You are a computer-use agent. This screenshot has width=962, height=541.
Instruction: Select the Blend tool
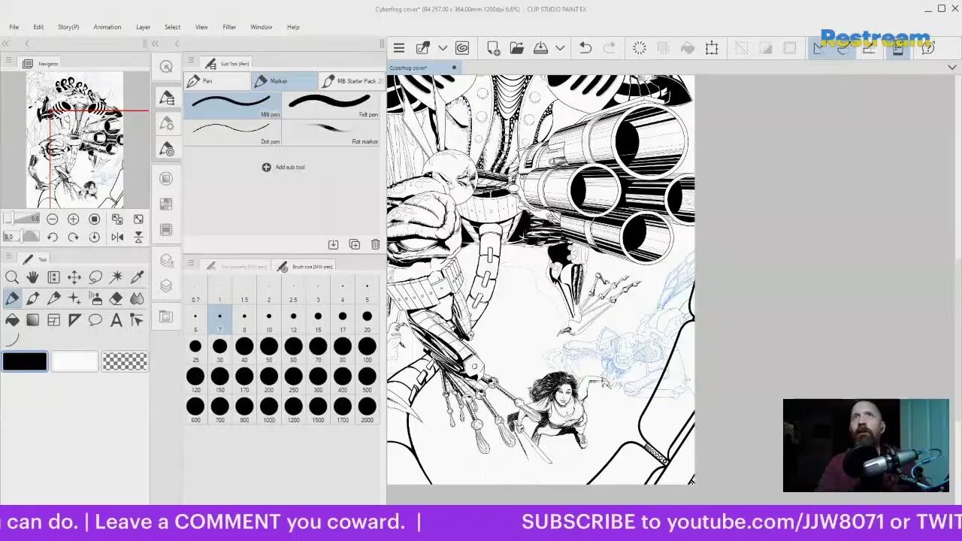137,298
